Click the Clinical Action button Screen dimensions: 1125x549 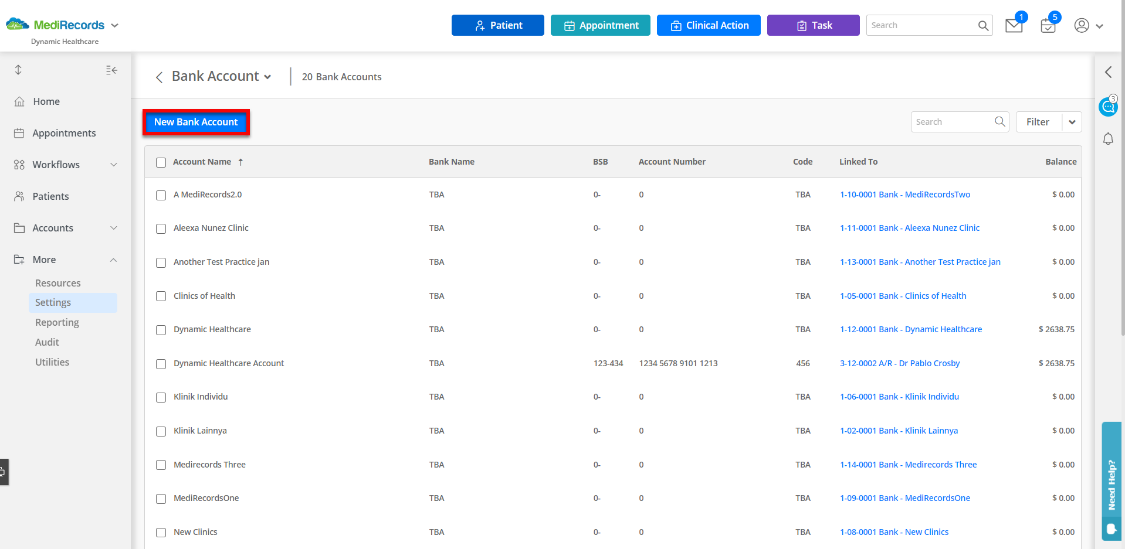coord(709,25)
